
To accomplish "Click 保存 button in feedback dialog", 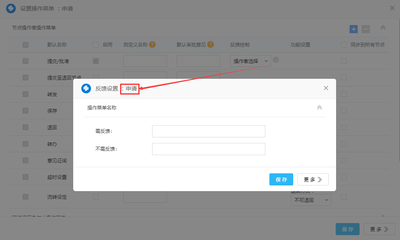I will [x=281, y=179].
